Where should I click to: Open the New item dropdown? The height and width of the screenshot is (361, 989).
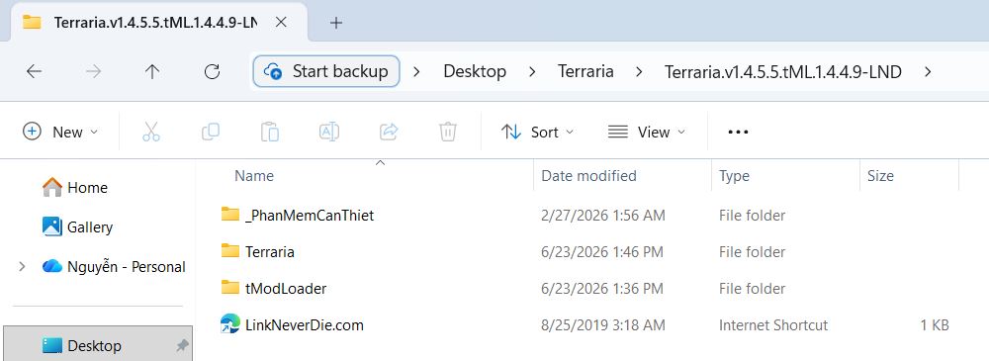(x=60, y=132)
